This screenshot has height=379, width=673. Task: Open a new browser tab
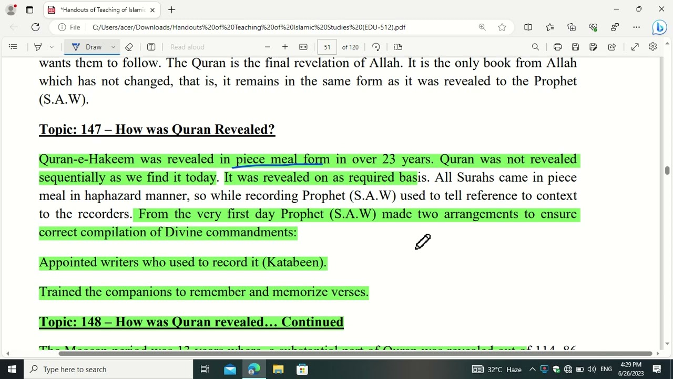click(171, 9)
